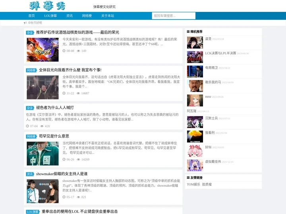Open the 我看刑 sidebar thumbnail

pos(195,136)
